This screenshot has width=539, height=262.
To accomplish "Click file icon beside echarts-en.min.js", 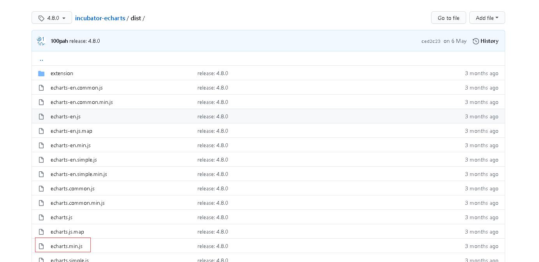I will pyautogui.click(x=41, y=145).
